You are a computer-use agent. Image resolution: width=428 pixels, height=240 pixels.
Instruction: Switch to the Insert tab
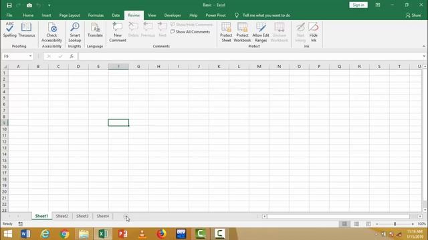tap(46, 15)
